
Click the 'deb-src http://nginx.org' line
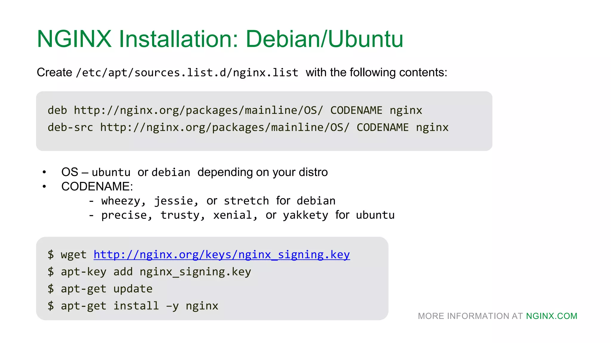pyautogui.click(x=248, y=127)
